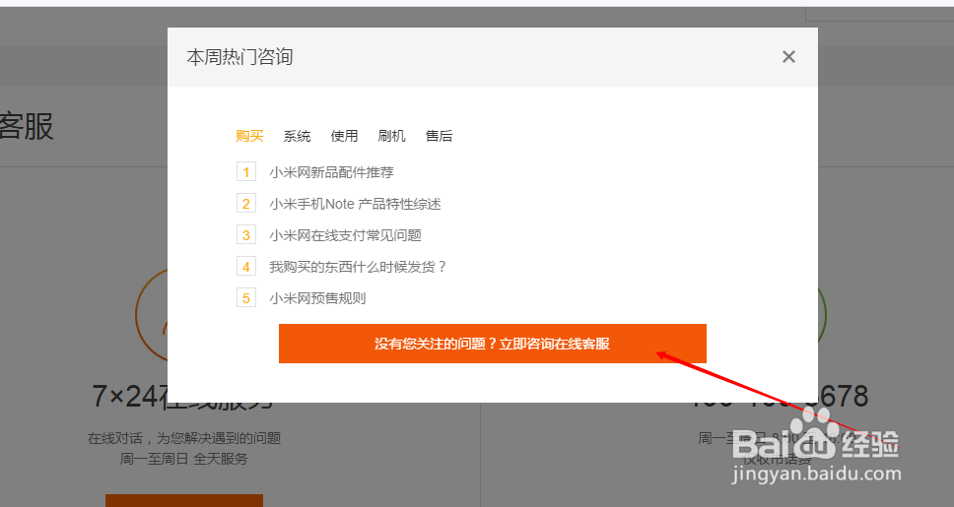The image size is (954, 507).
Task: Click 在线对话，为您解决遇到的问题 text behind dialog
Action: point(184,438)
